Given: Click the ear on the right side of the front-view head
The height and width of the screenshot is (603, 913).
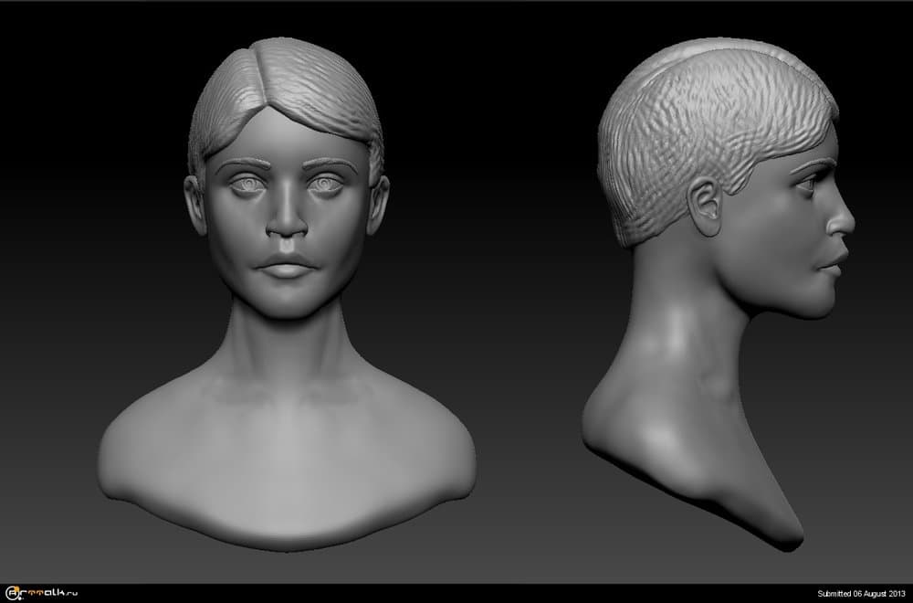Looking at the screenshot, I should [x=378, y=203].
